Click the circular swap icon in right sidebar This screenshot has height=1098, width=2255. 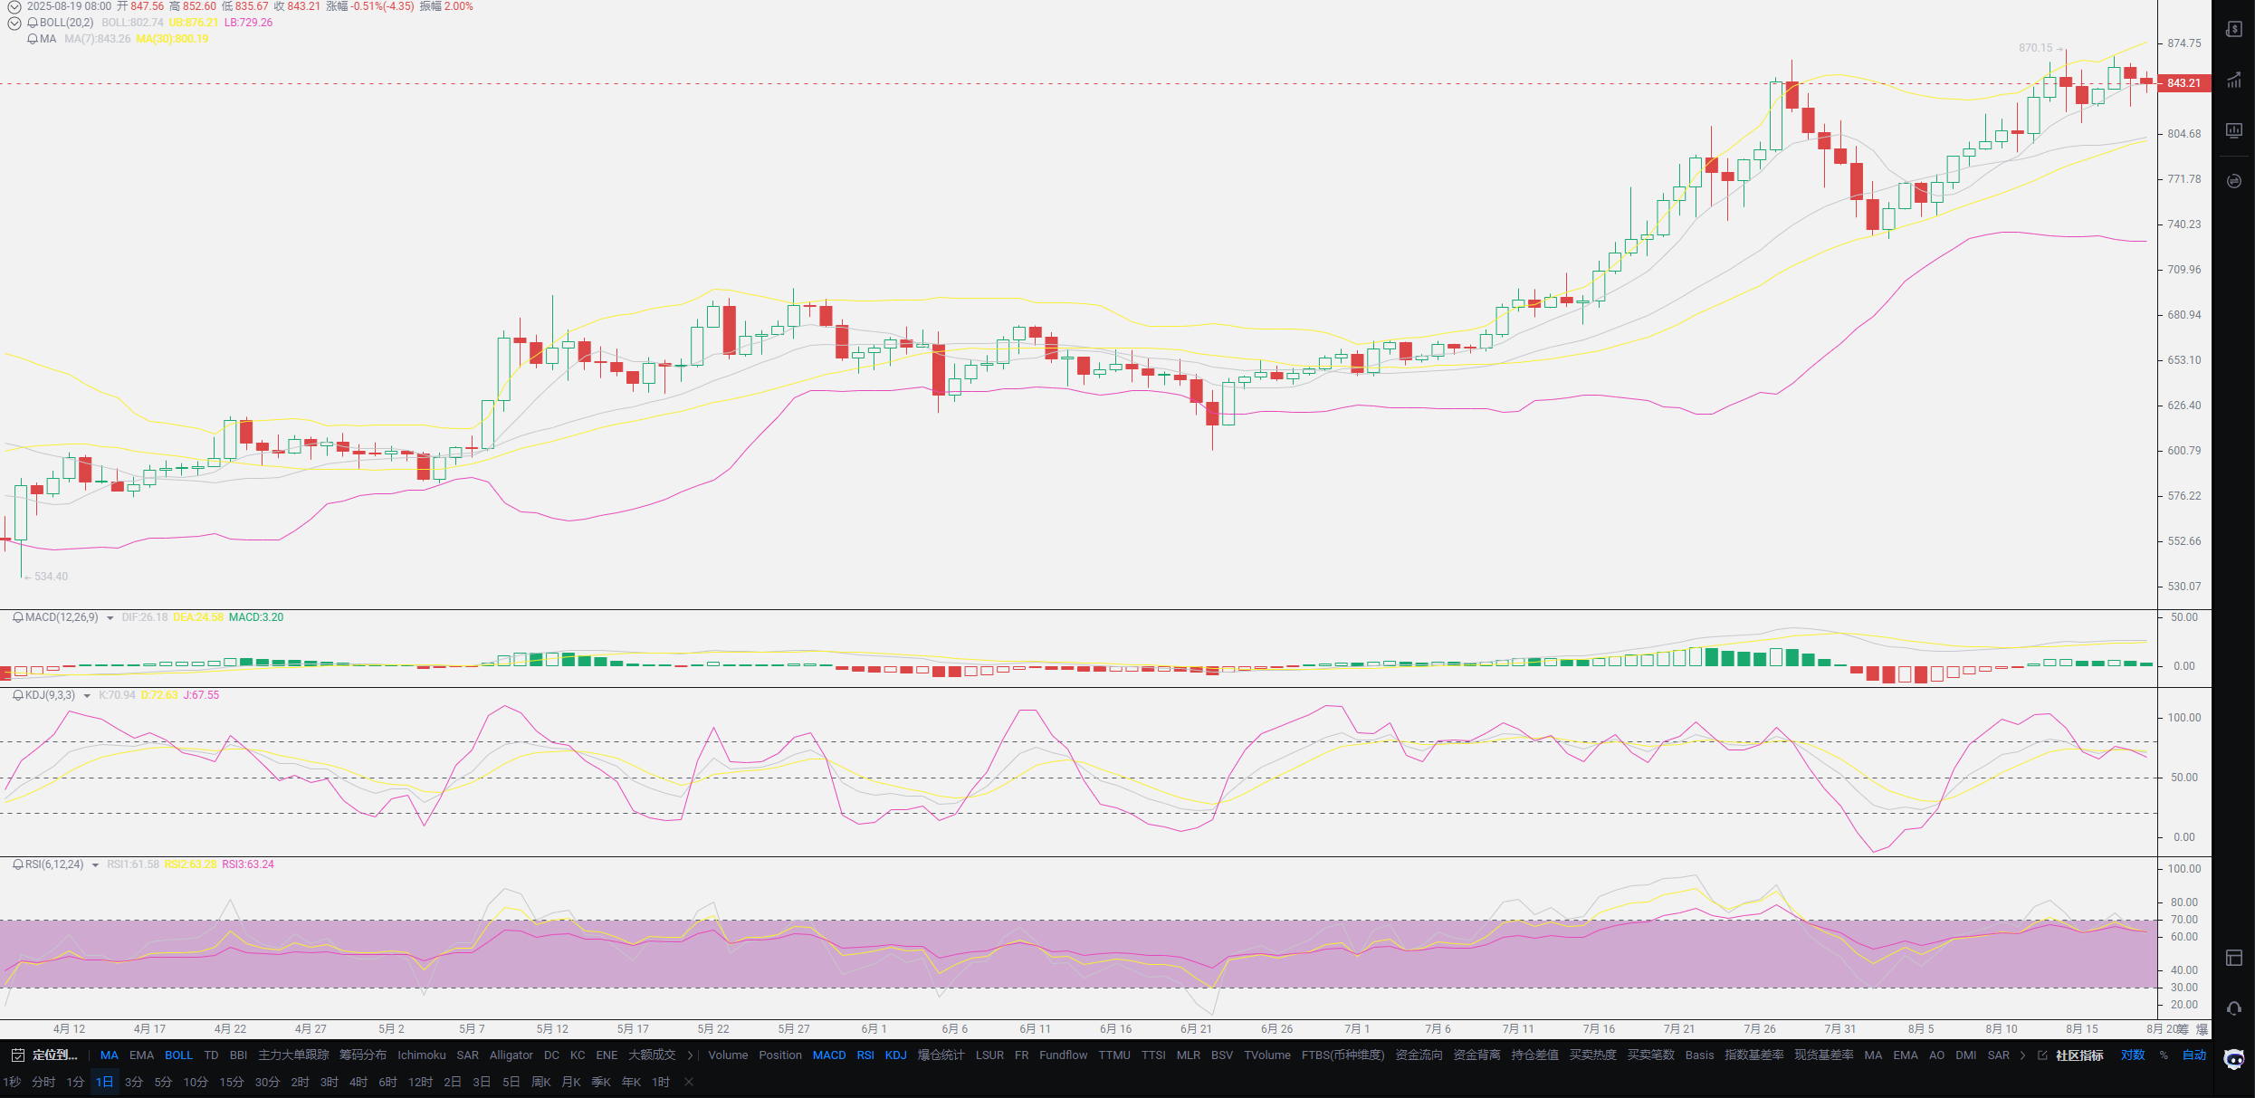coord(2234,181)
